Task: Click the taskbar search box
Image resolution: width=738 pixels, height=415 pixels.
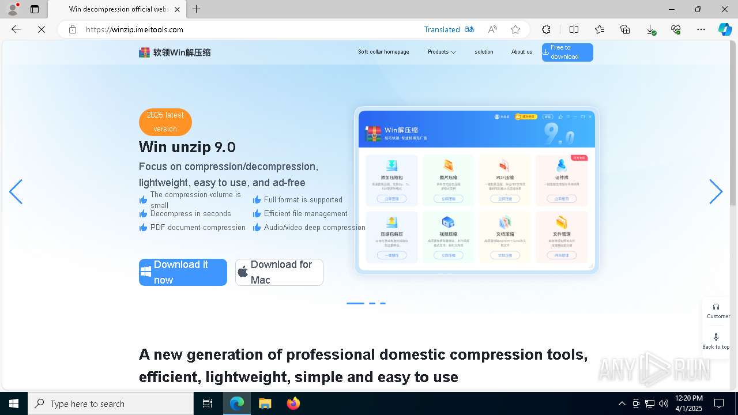Action: coord(111,403)
